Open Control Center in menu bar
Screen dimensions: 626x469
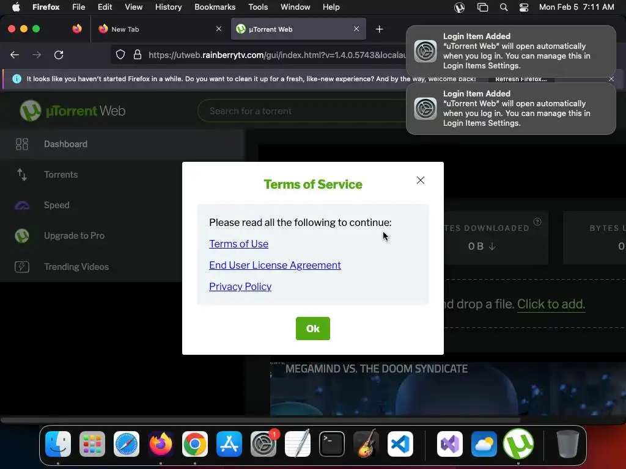click(x=524, y=7)
